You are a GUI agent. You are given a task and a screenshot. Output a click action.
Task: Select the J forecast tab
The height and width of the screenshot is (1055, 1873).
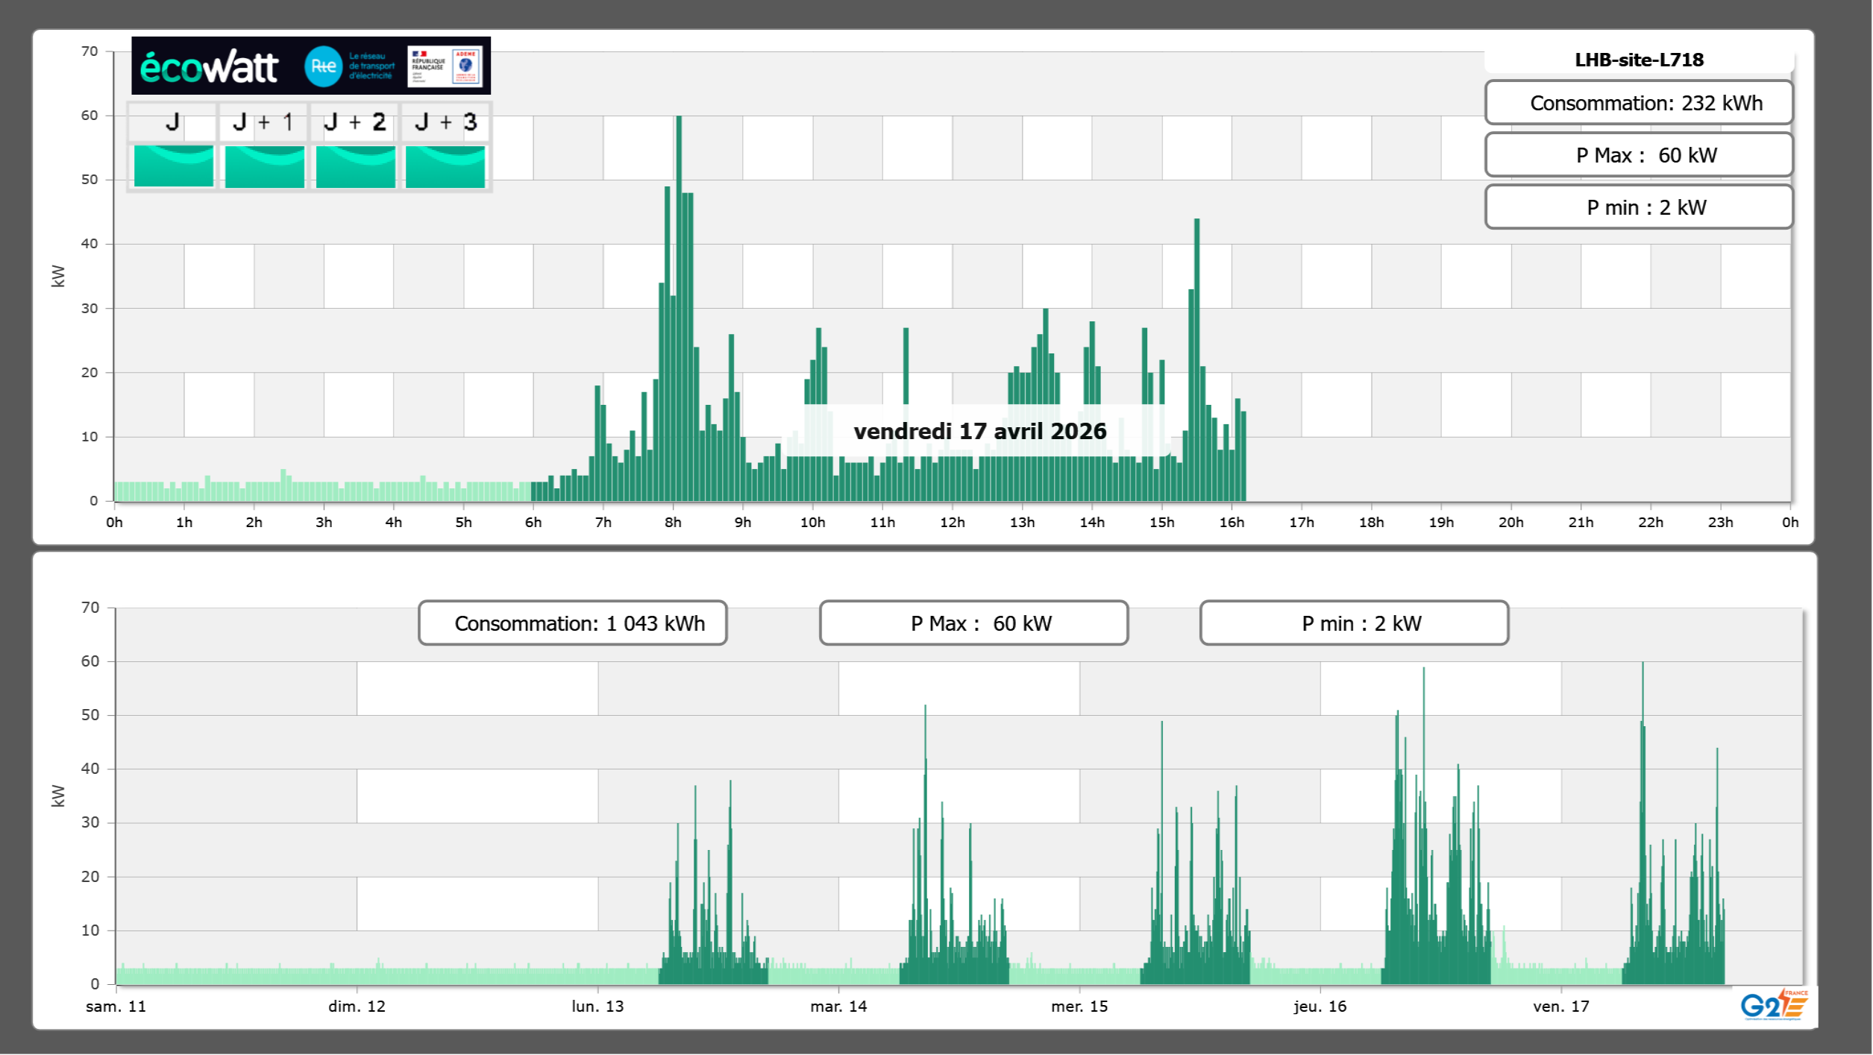point(172,122)
